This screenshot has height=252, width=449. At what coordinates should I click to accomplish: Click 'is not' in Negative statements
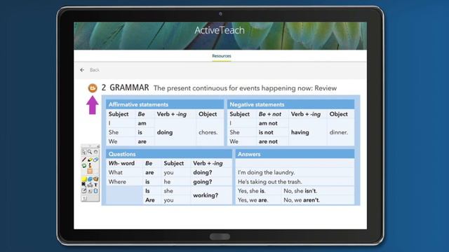click(x=266, y=132)
